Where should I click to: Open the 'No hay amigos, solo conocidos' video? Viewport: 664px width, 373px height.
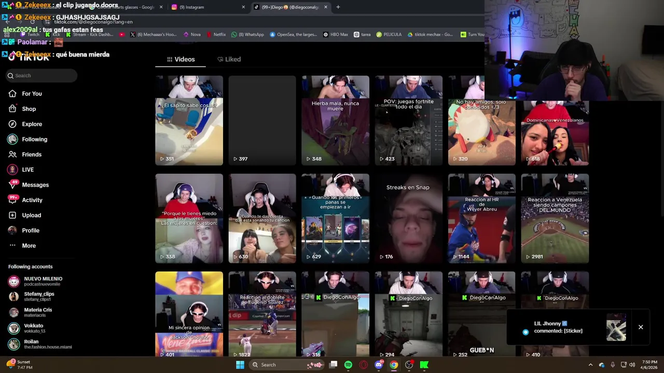(x=481, y=121)
